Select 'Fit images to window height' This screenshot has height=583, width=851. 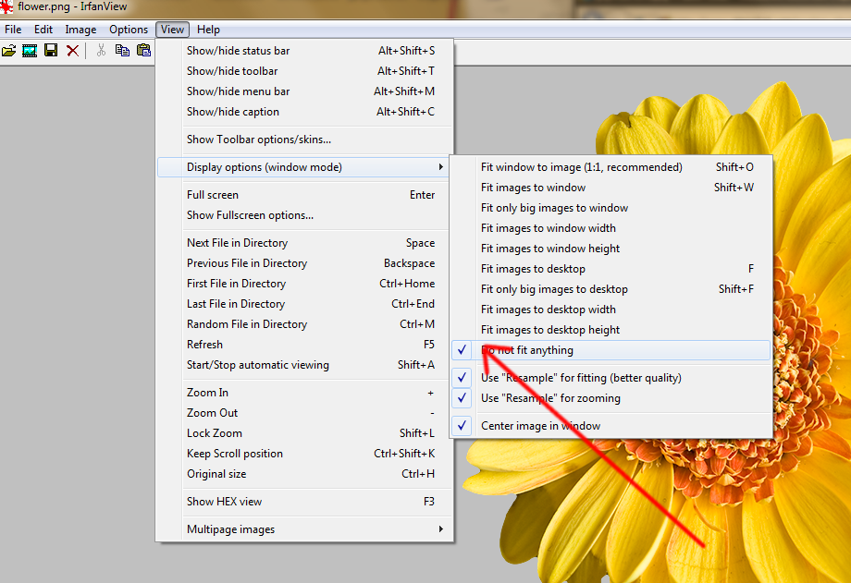(x=610, y=249)
